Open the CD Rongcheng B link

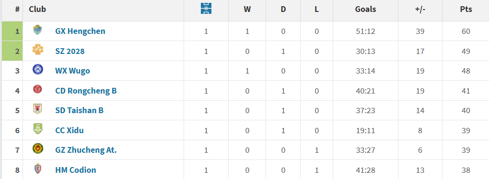(x=86, y=91)
